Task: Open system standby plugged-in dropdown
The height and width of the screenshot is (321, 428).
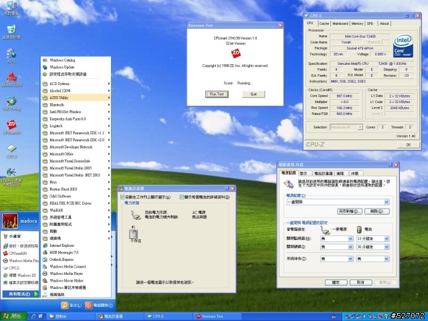Action: [x=350, y=259]
